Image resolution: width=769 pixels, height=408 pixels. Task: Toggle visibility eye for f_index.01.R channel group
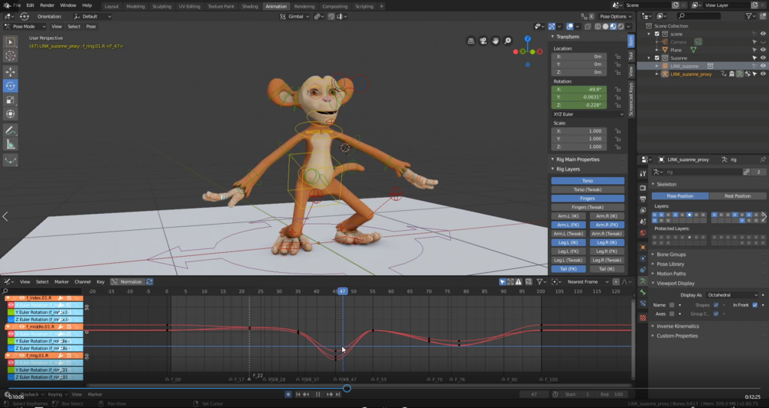tap(21, 298)
